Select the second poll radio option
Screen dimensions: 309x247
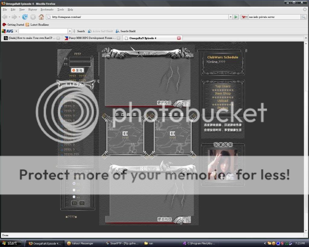[x=73, y=190]
